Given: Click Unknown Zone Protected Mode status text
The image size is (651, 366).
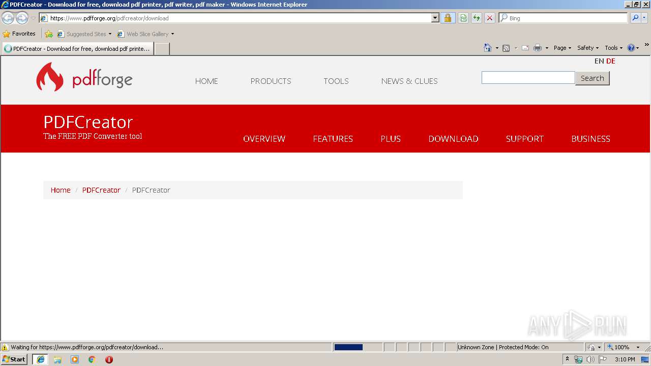Looking at the screenshot, I should coord(503,347).
